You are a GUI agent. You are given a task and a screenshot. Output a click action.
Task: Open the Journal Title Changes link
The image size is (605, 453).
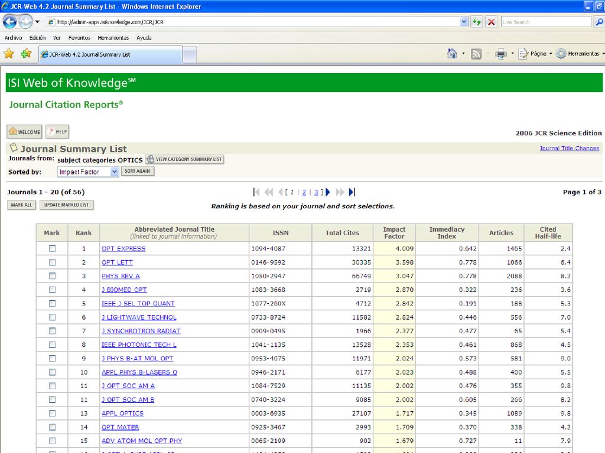click(570, 148)
